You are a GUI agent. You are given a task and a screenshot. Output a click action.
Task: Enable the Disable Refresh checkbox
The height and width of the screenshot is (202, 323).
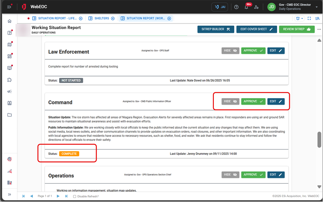coord(75,196)
